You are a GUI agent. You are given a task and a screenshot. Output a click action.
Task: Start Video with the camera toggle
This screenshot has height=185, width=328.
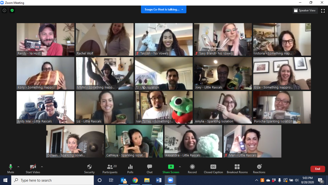click(33, 168)
